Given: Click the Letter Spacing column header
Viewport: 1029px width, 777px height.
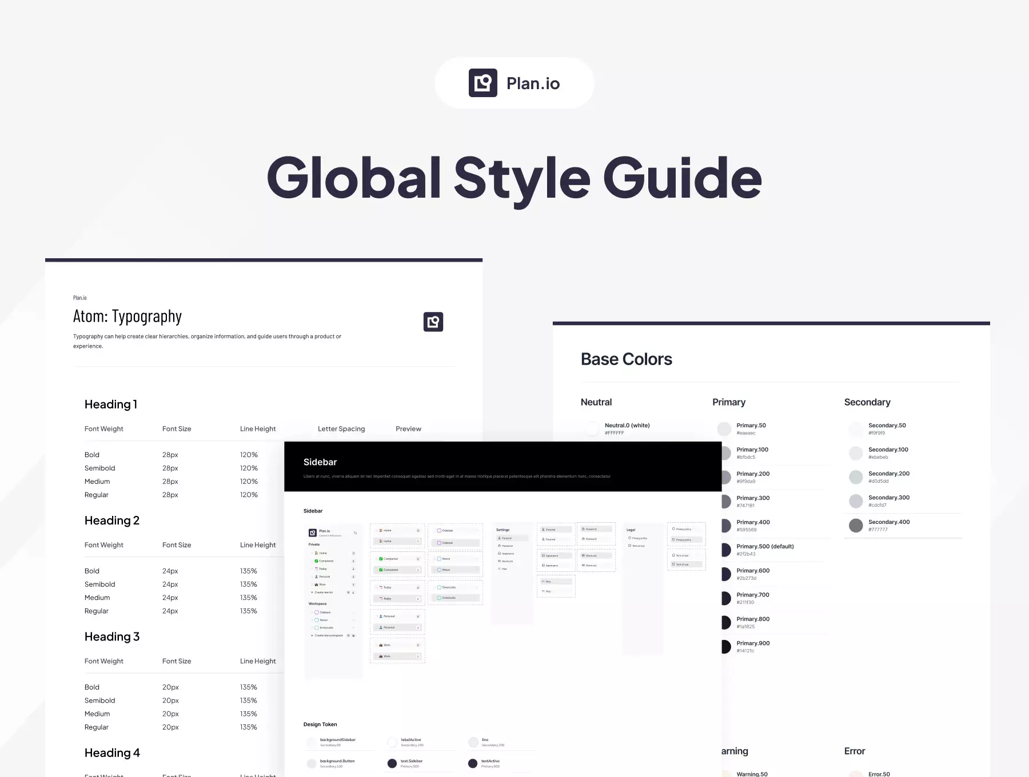Looking at the screenshot, I should 341,428.
